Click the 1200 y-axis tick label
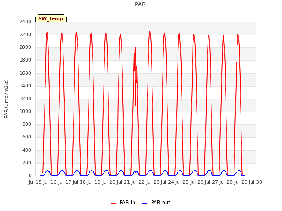This screenshot has width=282, height=211. click(26, 98)
